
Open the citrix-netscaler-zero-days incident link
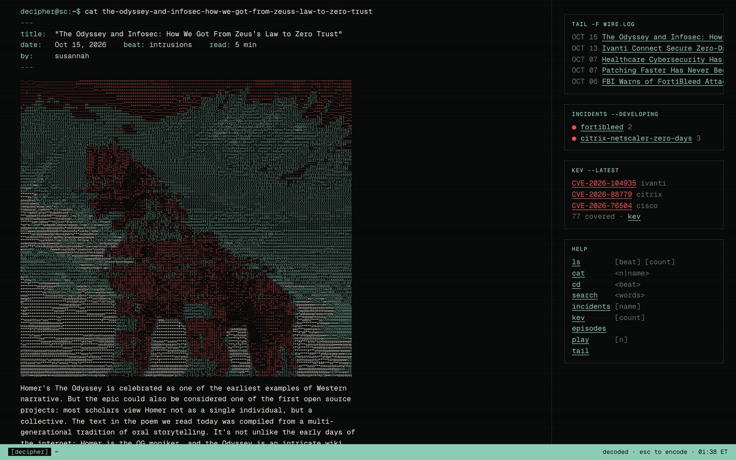point(636,138)
